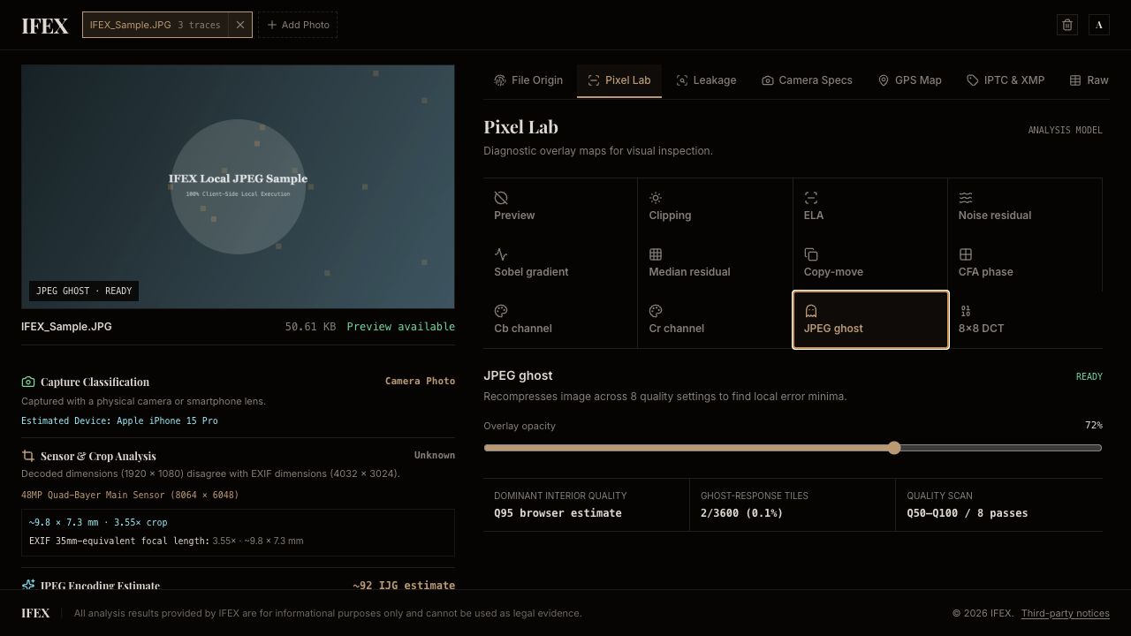
Task: Select the Copy-move overlay
Action: [x=870, y=263]
